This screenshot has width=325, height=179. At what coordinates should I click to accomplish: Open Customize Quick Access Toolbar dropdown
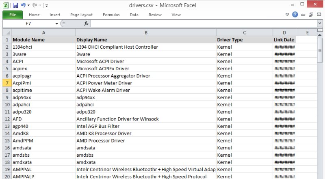46,6
